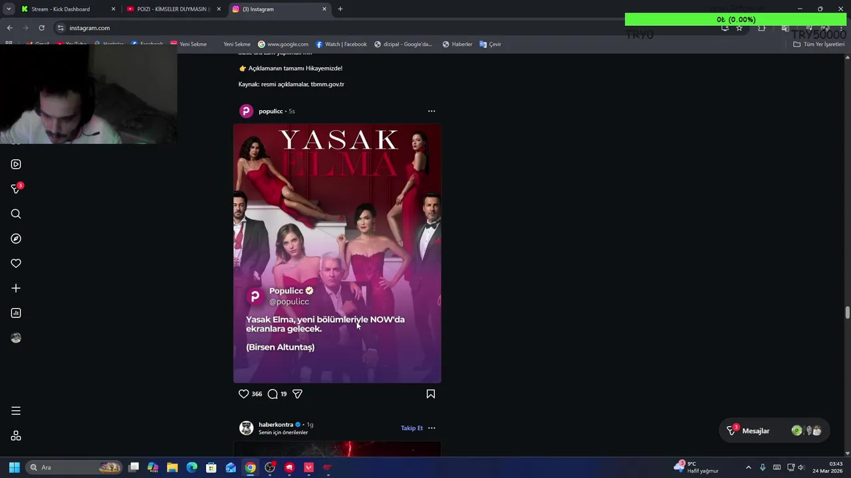Viewport: 851px width, 478px height.
Task: Open populicc username link
Action: point(271,111)
